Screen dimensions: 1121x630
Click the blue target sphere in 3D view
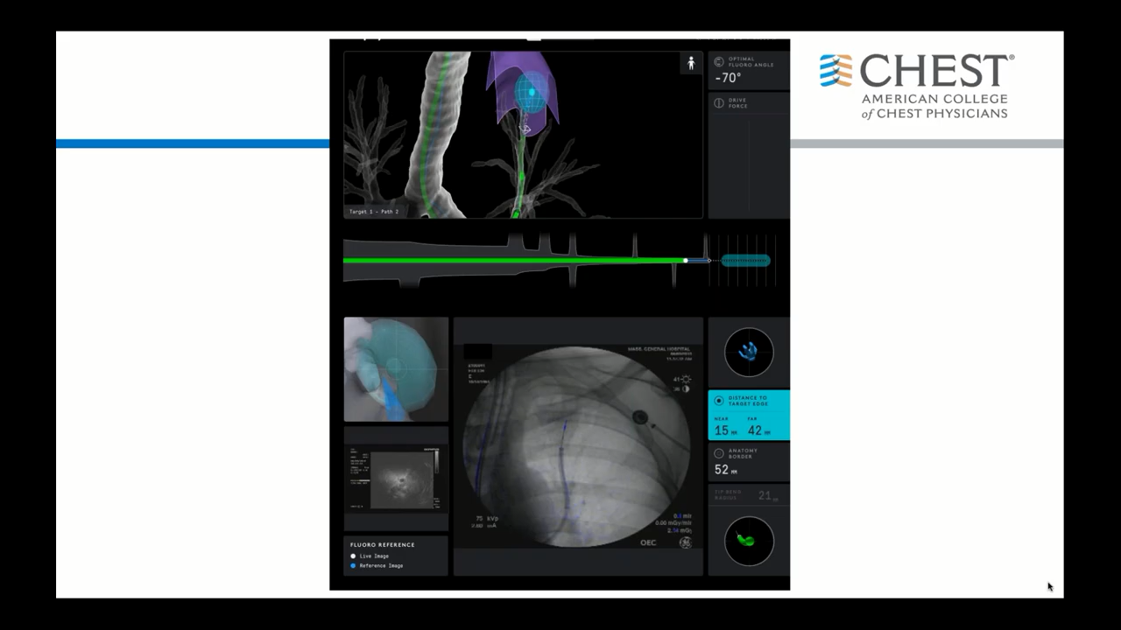(531, 91)
